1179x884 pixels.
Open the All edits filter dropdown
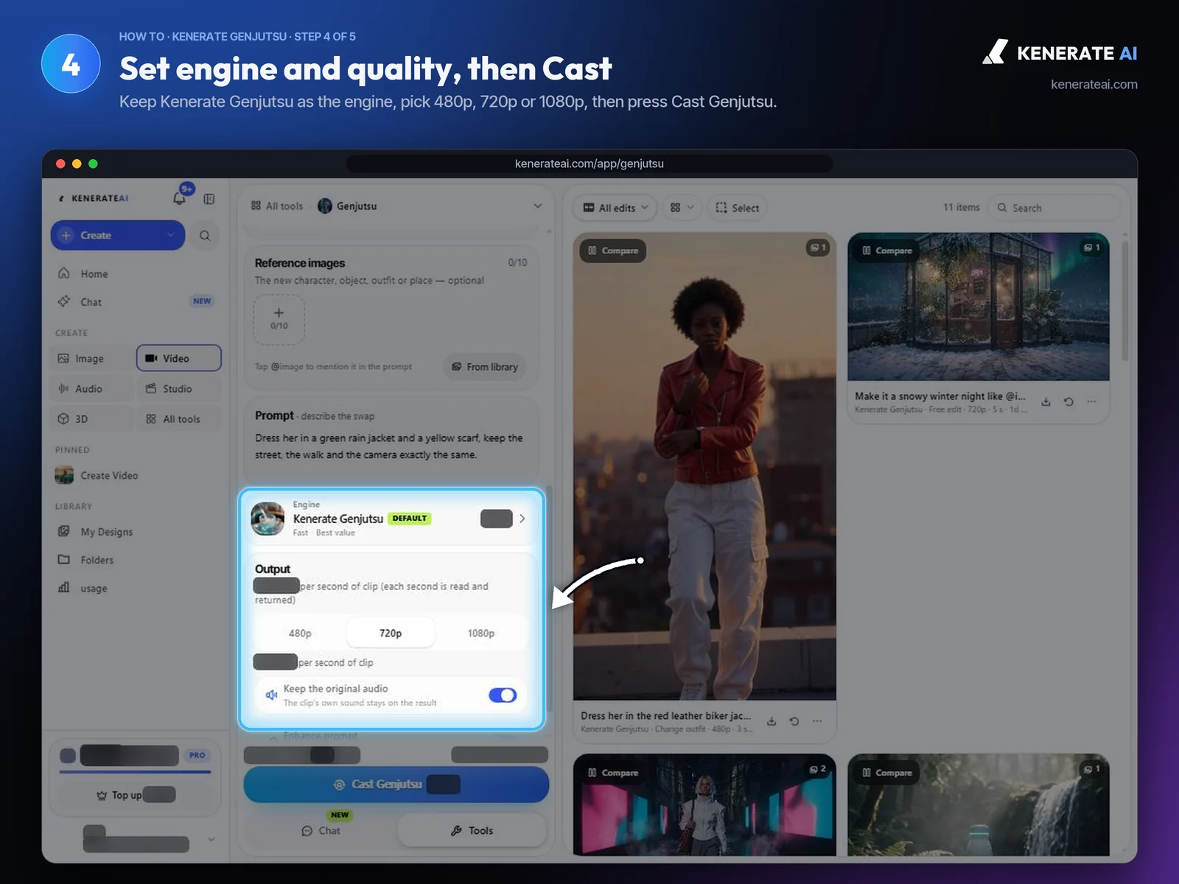(x=615, y=208)
